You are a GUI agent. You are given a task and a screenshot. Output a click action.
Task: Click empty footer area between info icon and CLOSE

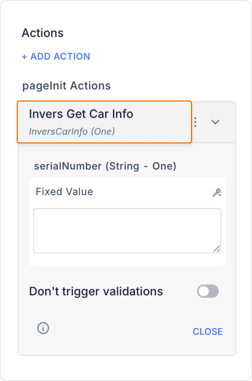click(120, 329)
